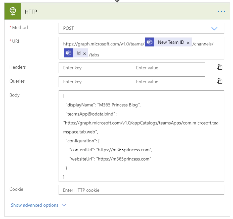The image size is (233, 219).
Task: Switch Headers to text mode icon
Action: tap(220, 67)
